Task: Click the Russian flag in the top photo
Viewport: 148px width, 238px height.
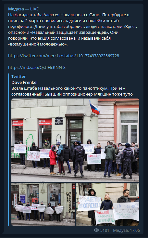Action: click(x=94, y=108)
